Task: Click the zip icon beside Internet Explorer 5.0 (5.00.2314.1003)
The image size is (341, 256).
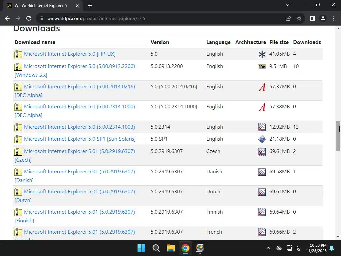Action: click(x=18, y=127)
